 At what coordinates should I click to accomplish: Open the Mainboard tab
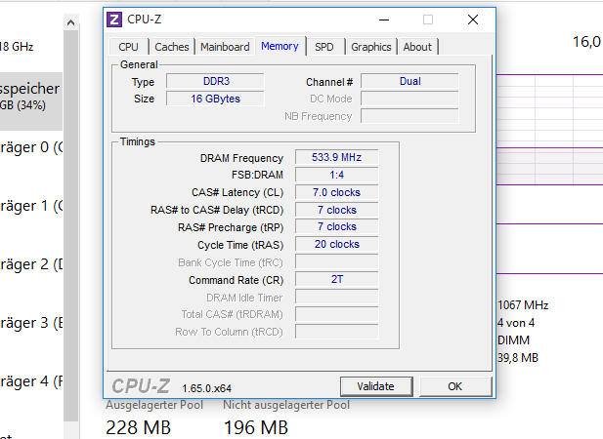225,47
